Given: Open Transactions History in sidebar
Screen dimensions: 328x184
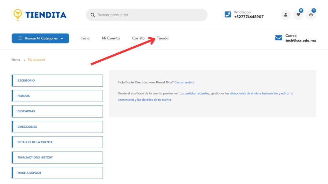Looking at the screenshot, I should [x=57, y=157].
